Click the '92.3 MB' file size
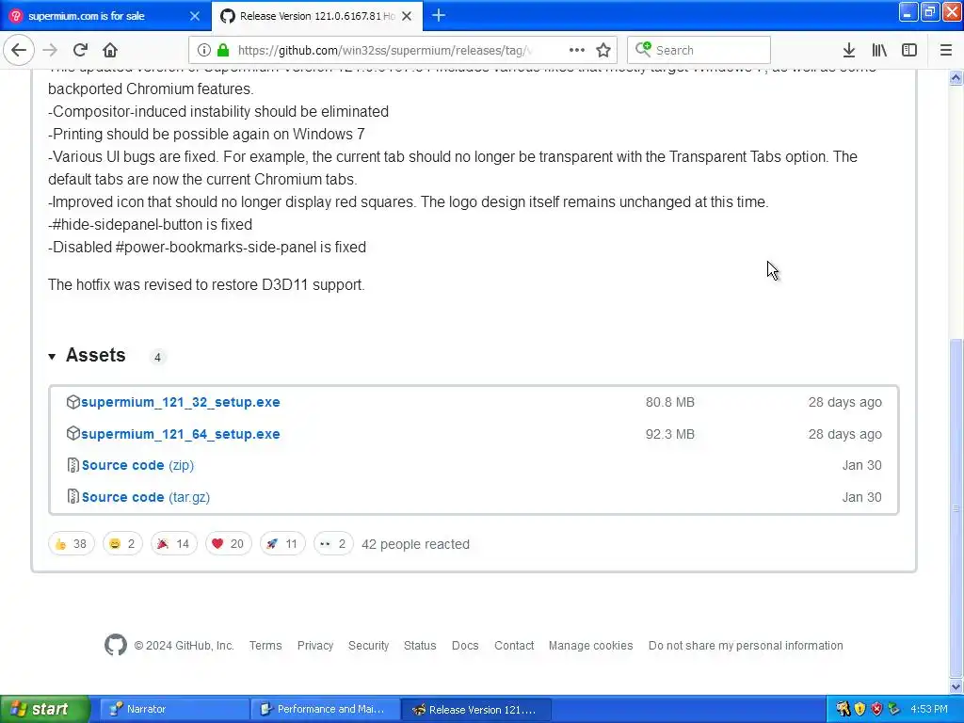964x723 pixels. click(670, 434)
